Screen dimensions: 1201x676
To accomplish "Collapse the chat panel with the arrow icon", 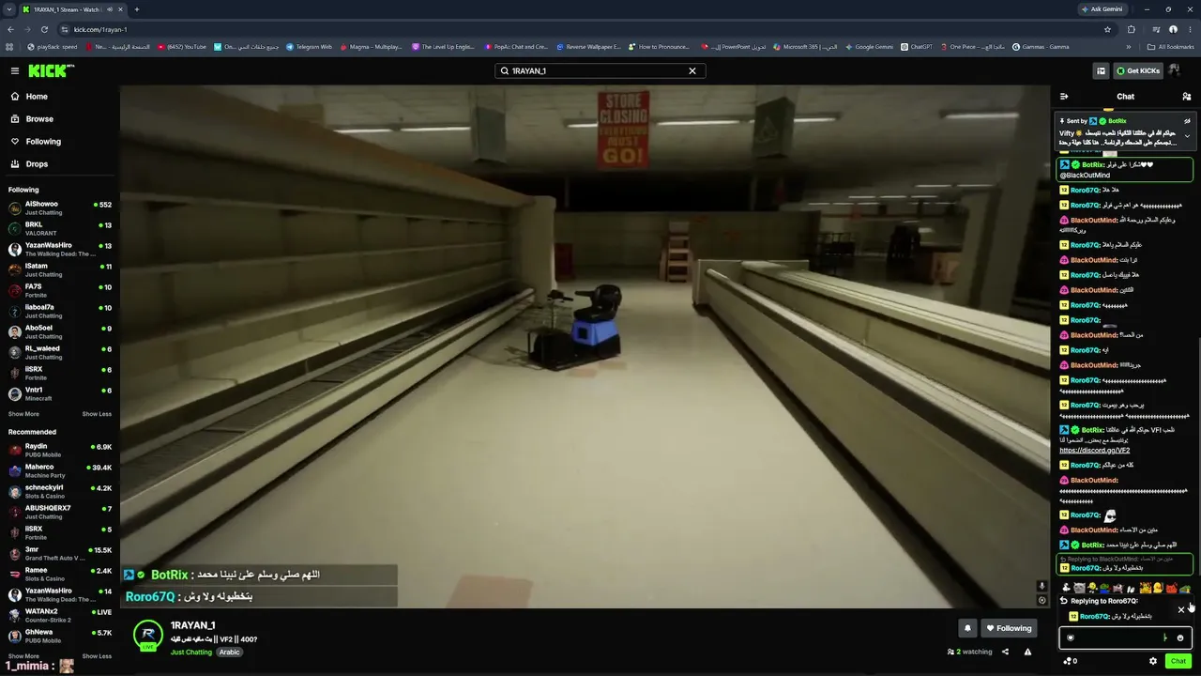I will (1064, 97).
